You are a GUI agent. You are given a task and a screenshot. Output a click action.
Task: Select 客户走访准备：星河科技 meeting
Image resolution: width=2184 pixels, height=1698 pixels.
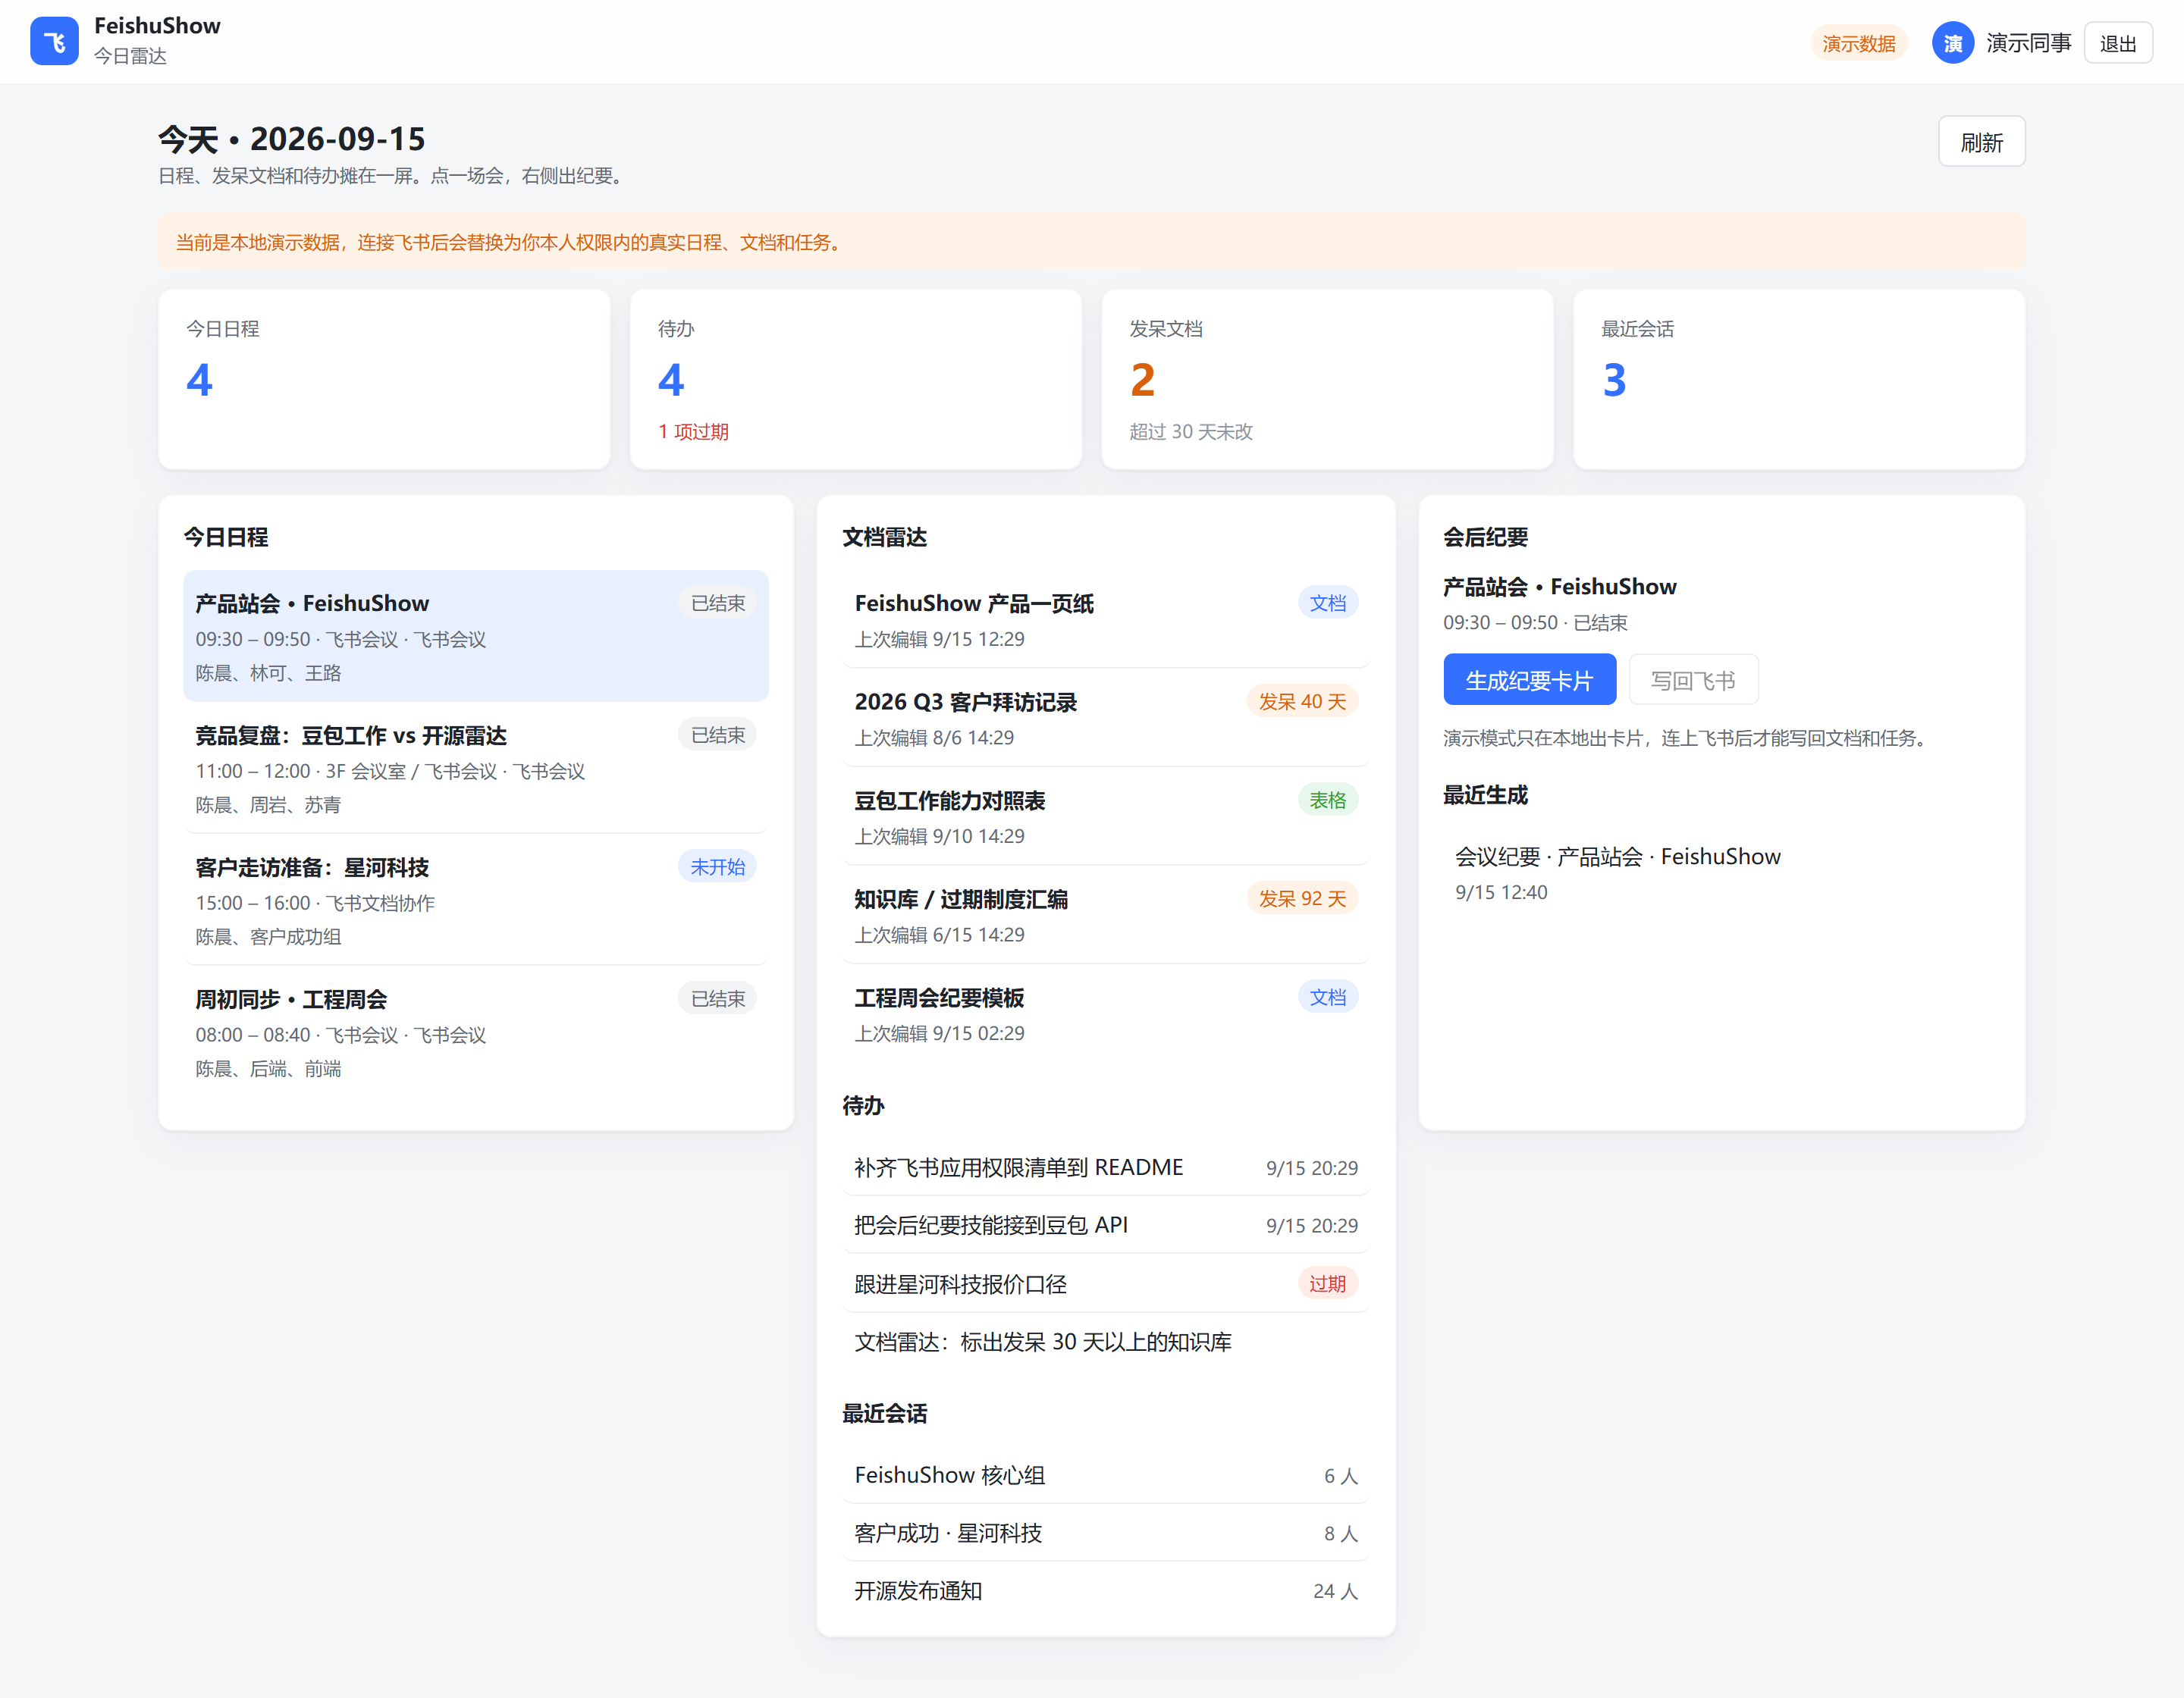tap(476, 901)
